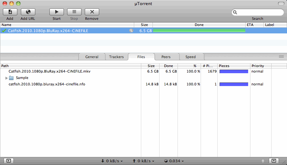The width and height of the screenshot is (287, 165).
Task: Toggle the detail pane with bottom-right icon
Action: click(x=274, y=161)
